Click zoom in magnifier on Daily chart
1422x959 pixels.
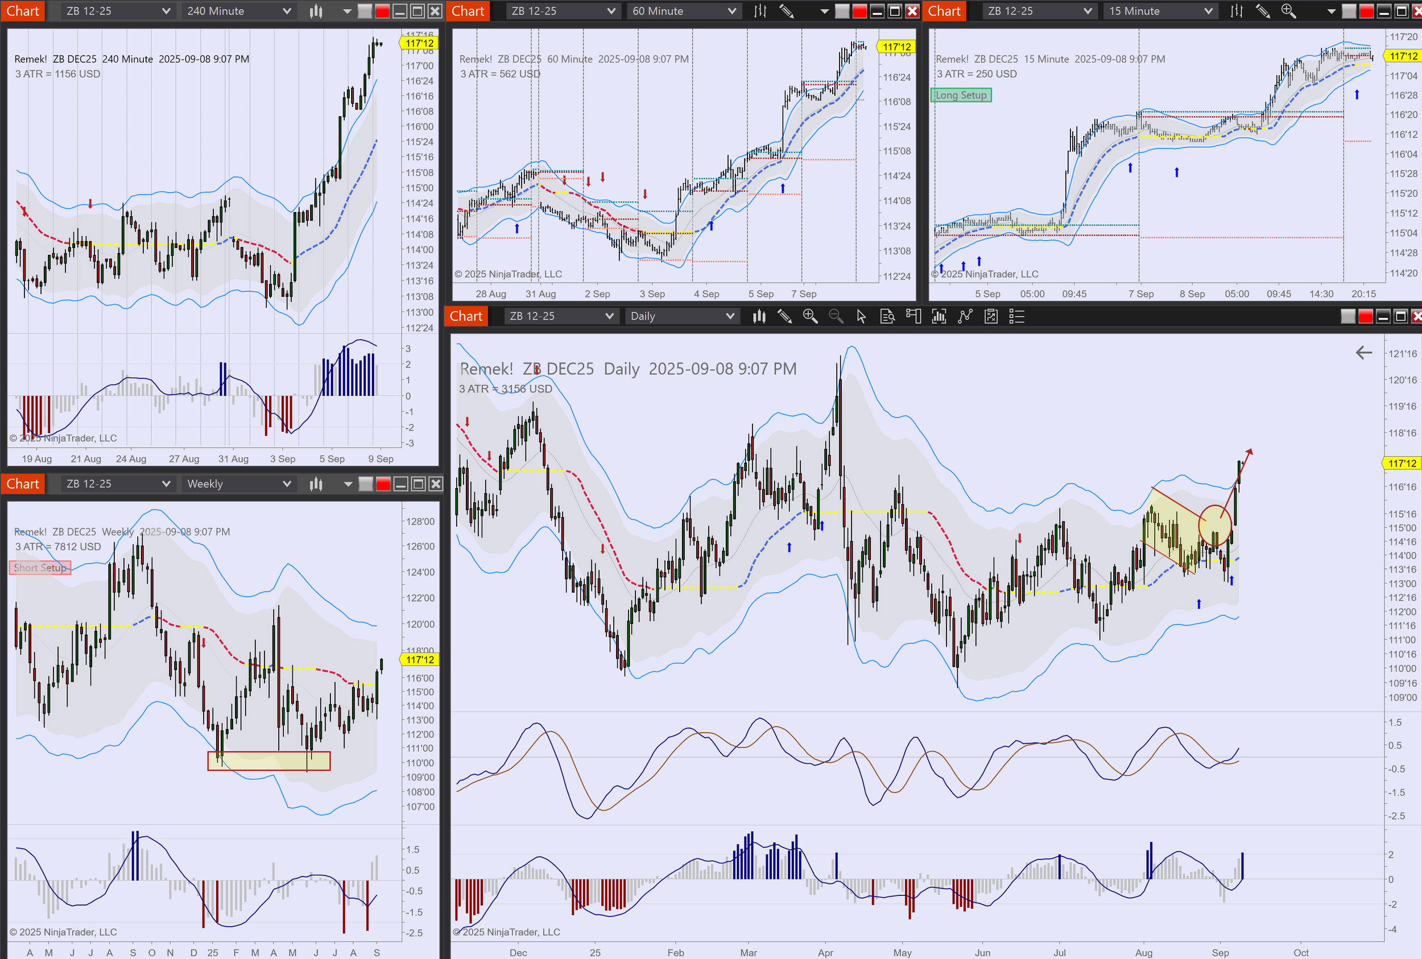tap(811, 316)
